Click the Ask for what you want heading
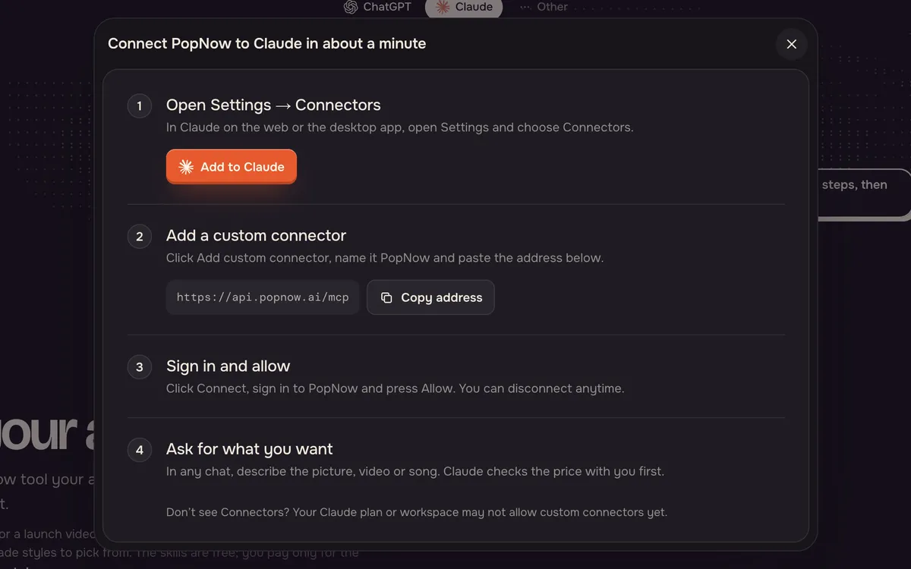This screenshot has width=911, height=569. pos(249,449)
